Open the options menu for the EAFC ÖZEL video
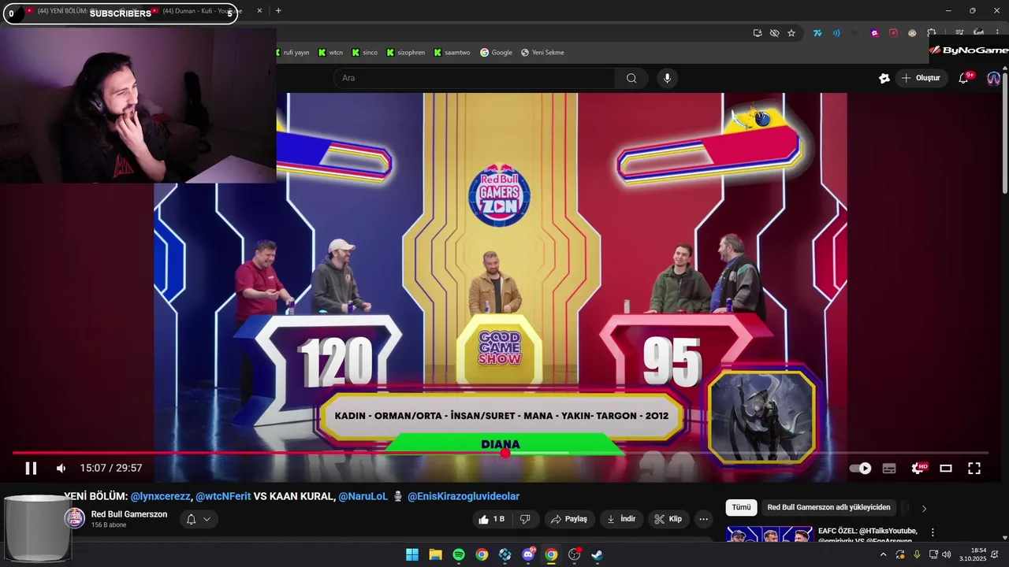The width and height of the screenshot is (1009, 567). 933,532
